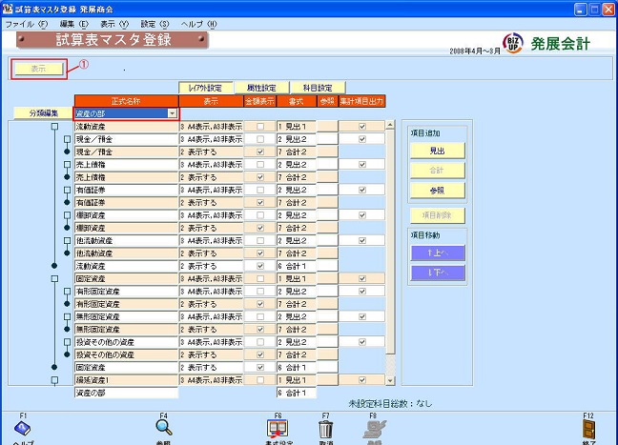Click the tree node box beside 繰延資産1
The width and height of the screenshot is (618, 445).
(54, 379)
